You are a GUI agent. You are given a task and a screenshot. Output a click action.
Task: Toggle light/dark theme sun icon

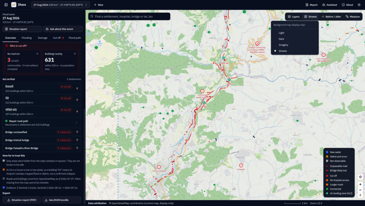coord(359,5)
